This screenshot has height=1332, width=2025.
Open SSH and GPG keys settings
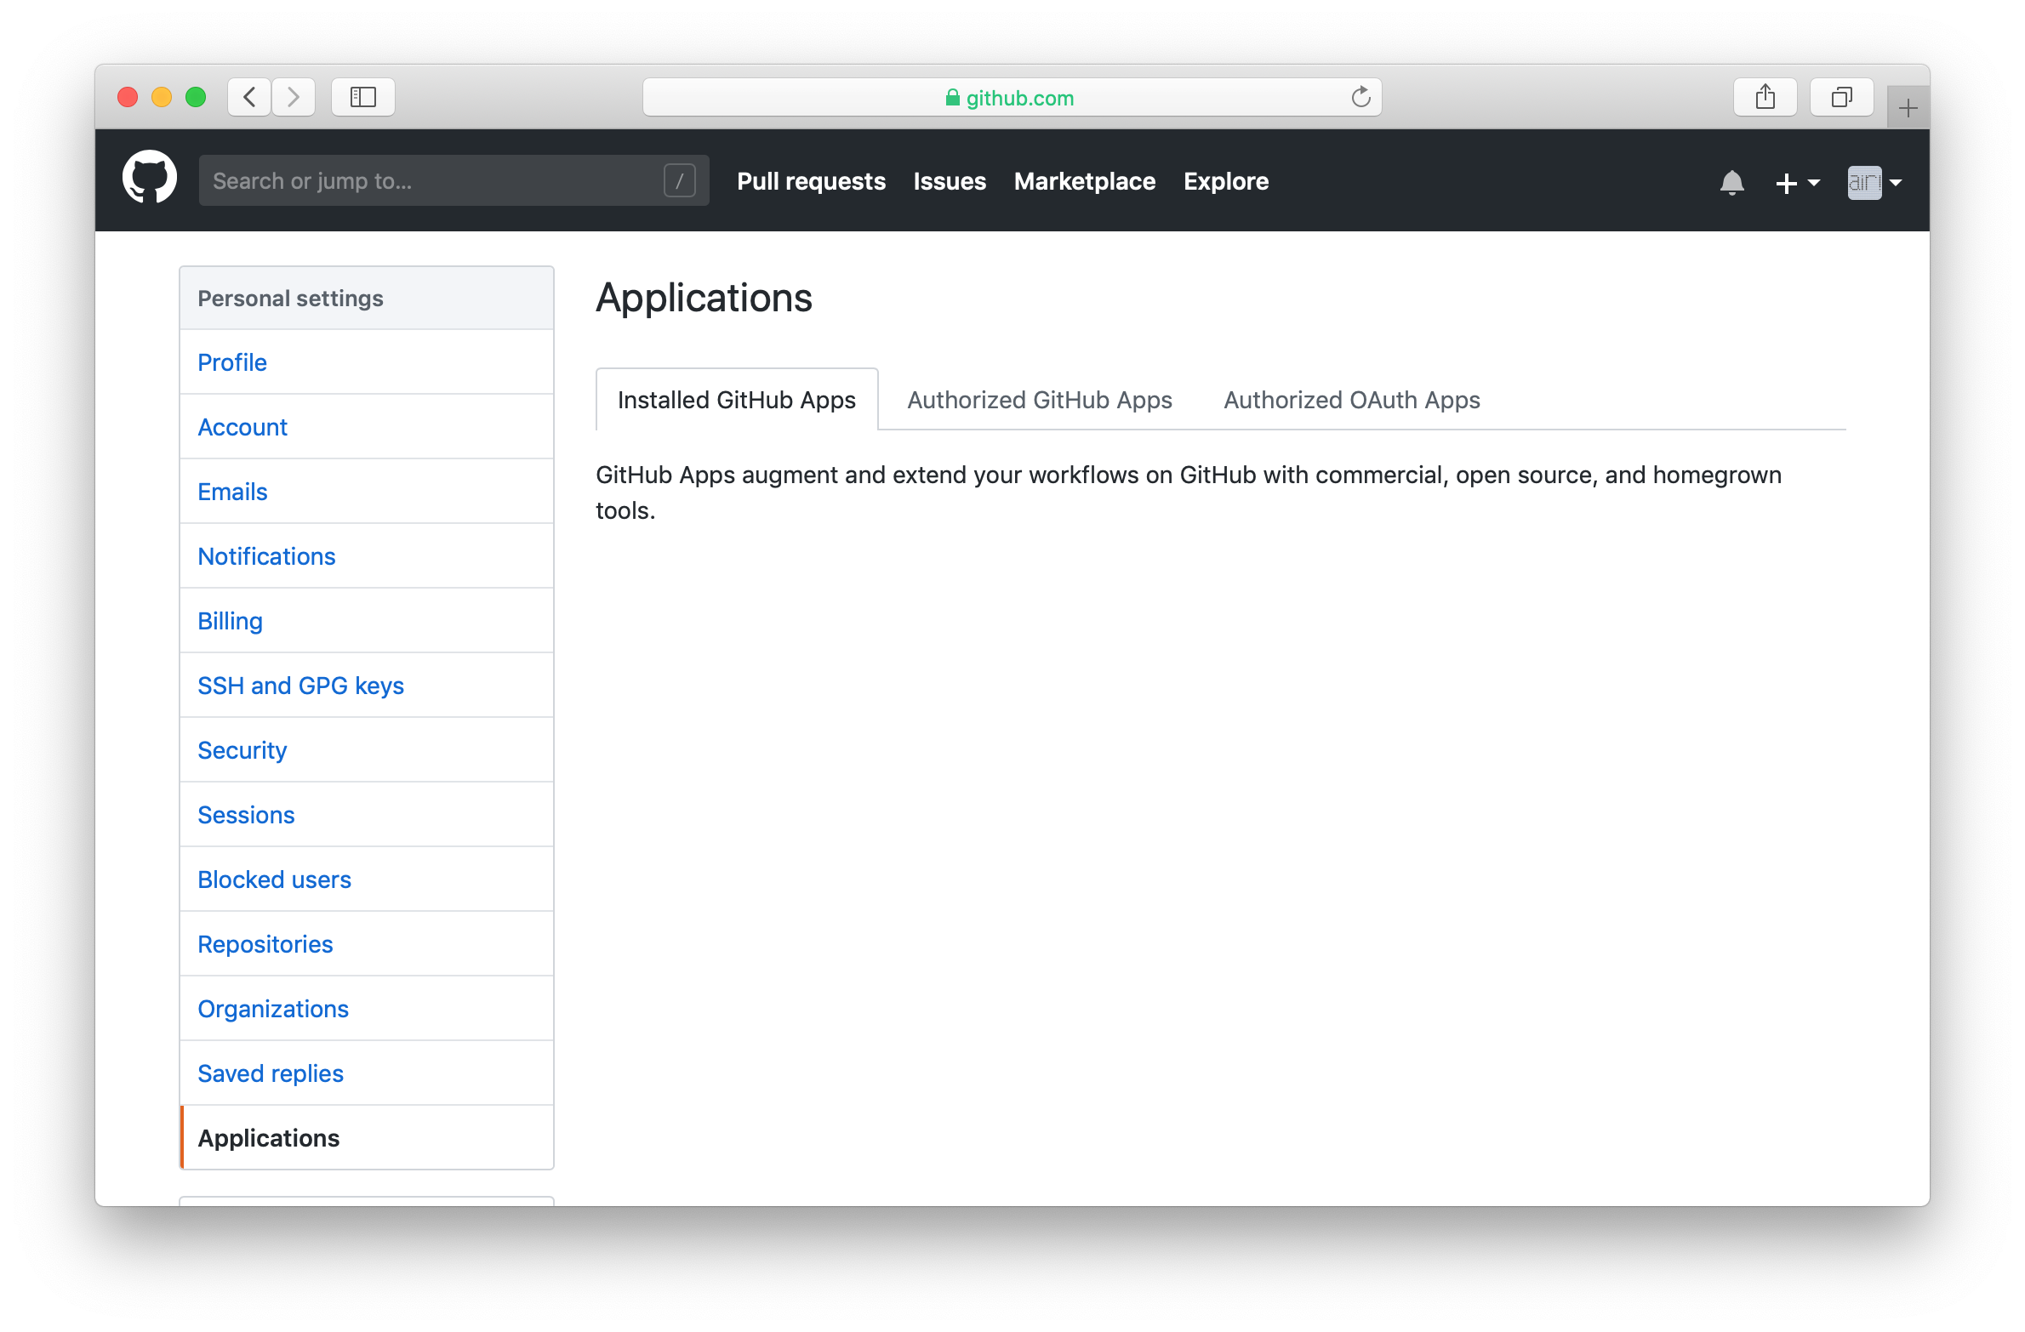tap(300, 686)
